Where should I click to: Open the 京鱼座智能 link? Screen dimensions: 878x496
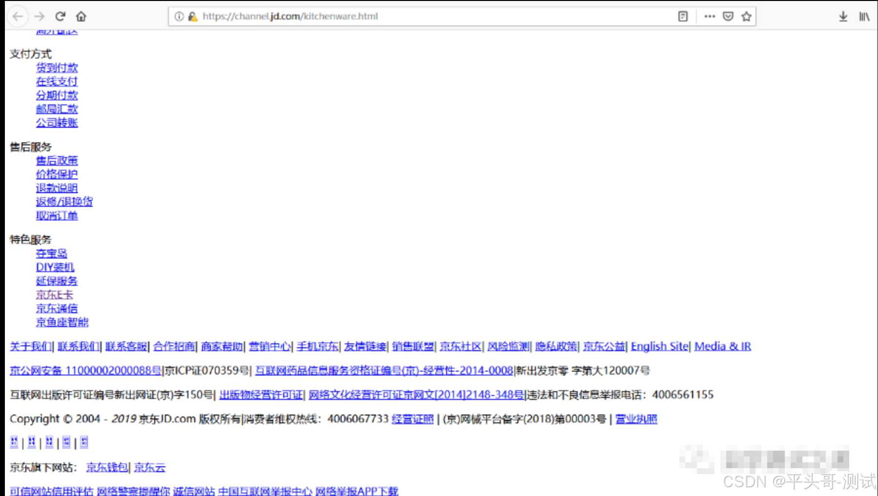[62, 322]
